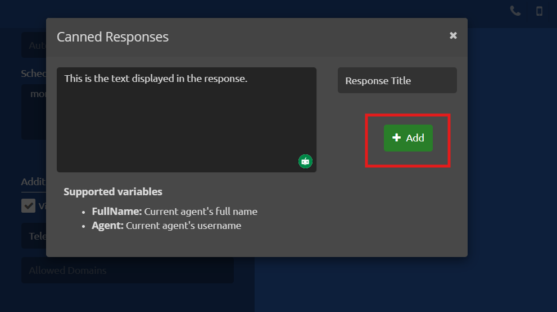
Task: Click the schedule box starting with "mon"
Action: click(34, 112)
